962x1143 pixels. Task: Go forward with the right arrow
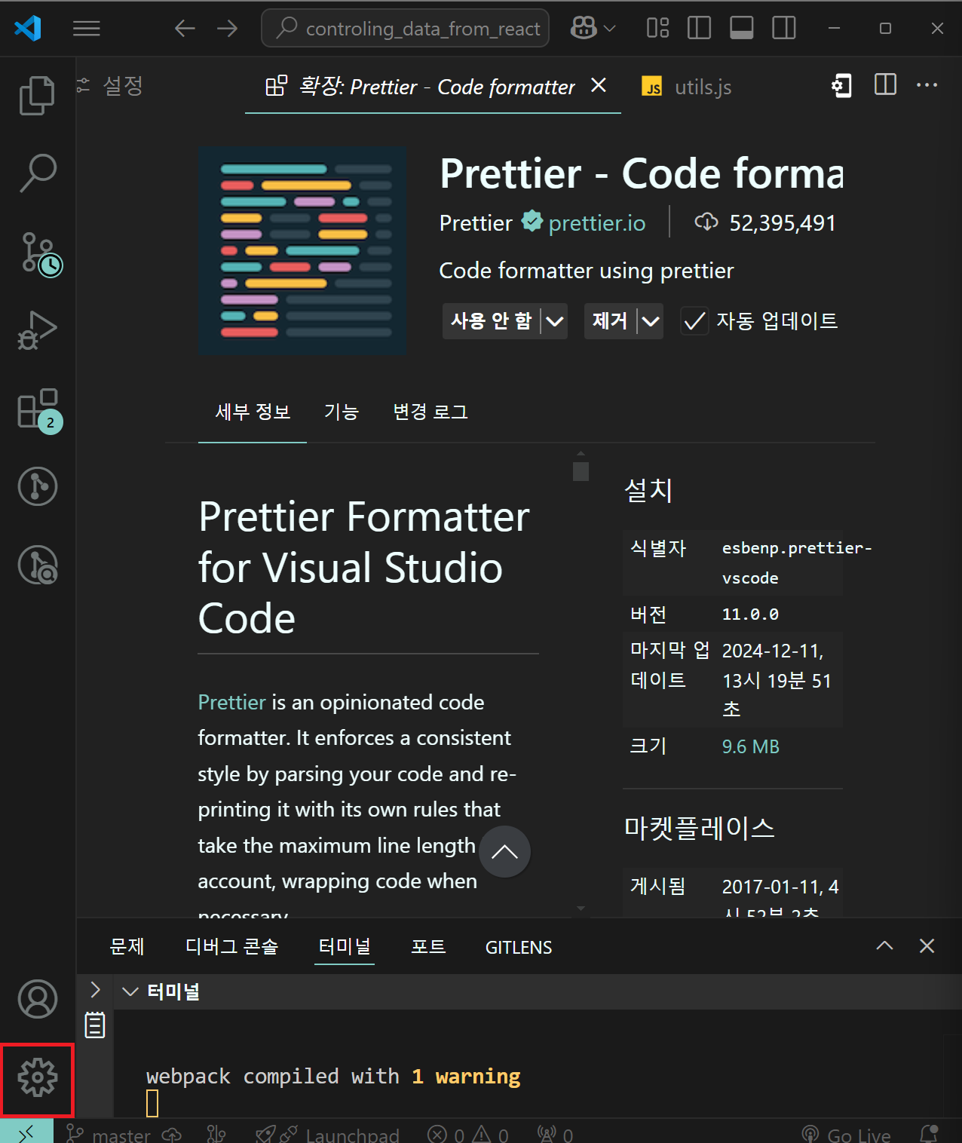227,29
